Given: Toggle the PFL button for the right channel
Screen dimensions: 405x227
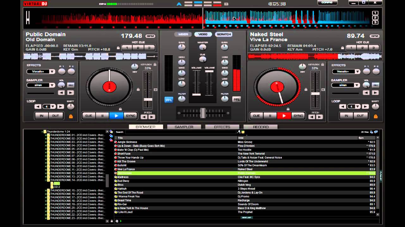Looking at the screenshot, I should [x=236, y=99].
